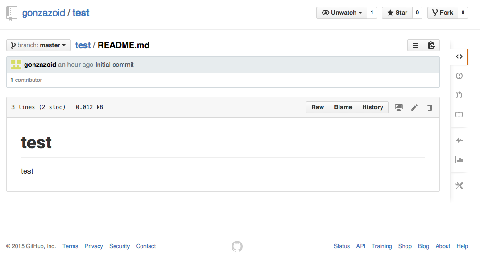
Task: Delete this file trash icon
Action: (430, 107)
